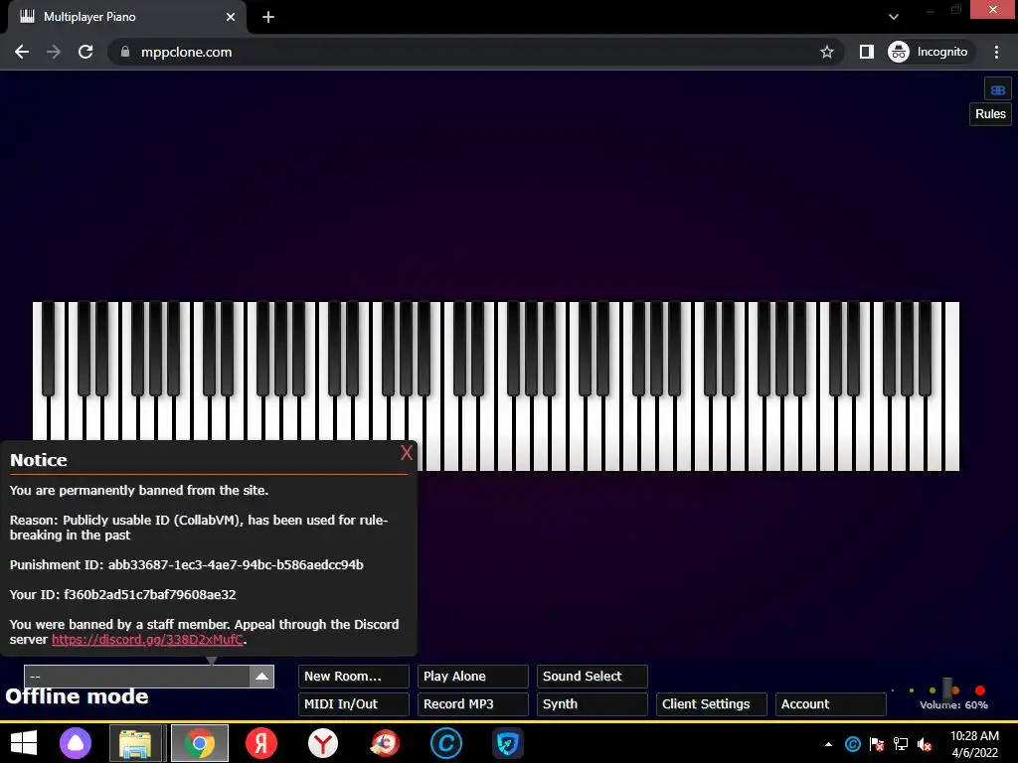The height and width of the screenshot is (763, 1018).
Task: Open the Incognito profile indicator
Action: coord(930,52)
